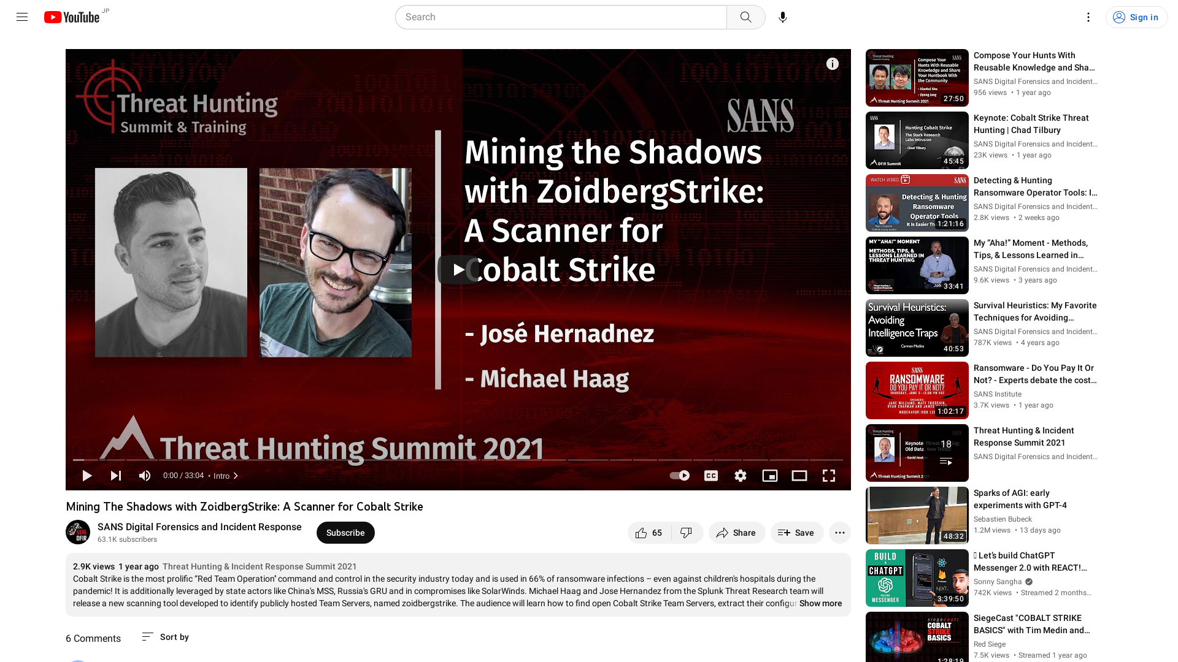Open Detecting & Hunting Ransomware Operator Tools thumbnail
This screenshot has height=662, width=1178.
[x=917, y=203]
